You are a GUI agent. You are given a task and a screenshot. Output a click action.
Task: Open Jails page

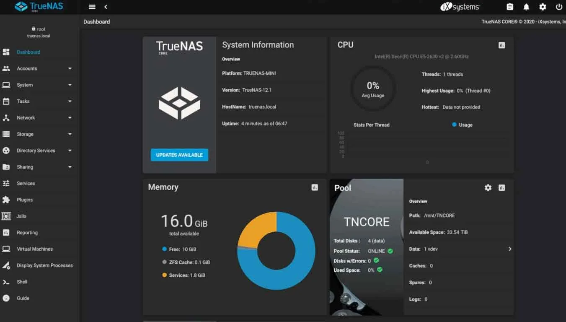pyautogui.click(x=21, y=216)
